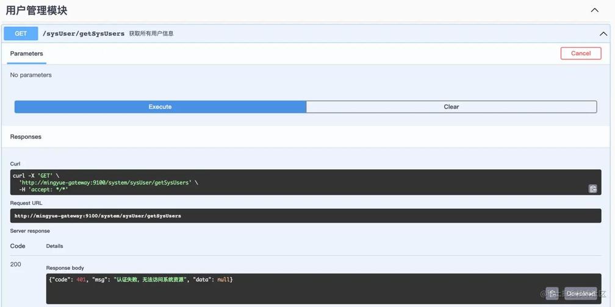Click the curl command code block
Screen dimensions: 615x307
click(306, 182)
